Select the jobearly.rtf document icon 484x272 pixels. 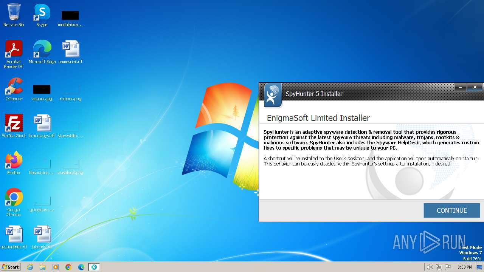pyautogui.click(x=42, y=237)
